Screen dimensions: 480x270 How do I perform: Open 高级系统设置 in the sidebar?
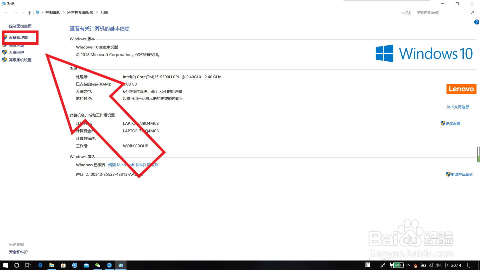[20, 60]
